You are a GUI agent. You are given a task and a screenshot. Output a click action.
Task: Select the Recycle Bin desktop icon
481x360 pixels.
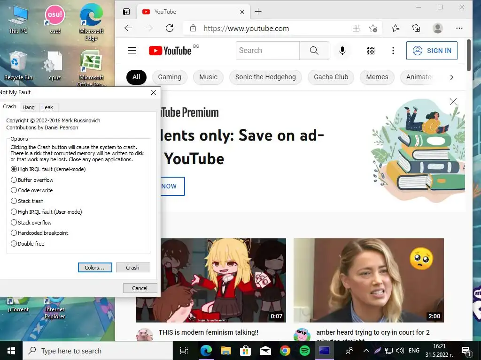coord(18,66)
